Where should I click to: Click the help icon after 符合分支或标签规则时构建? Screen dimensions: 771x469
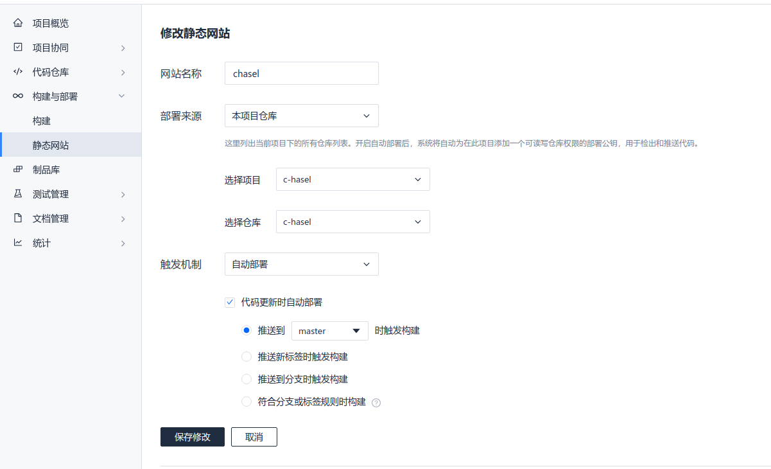tap(376, 403)
